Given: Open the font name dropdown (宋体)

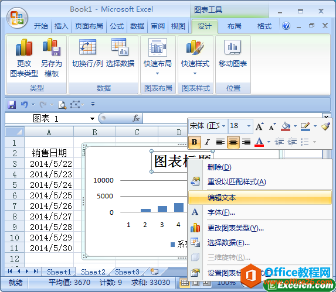Looking at the screenshot, I should click(x=224, y=126).
